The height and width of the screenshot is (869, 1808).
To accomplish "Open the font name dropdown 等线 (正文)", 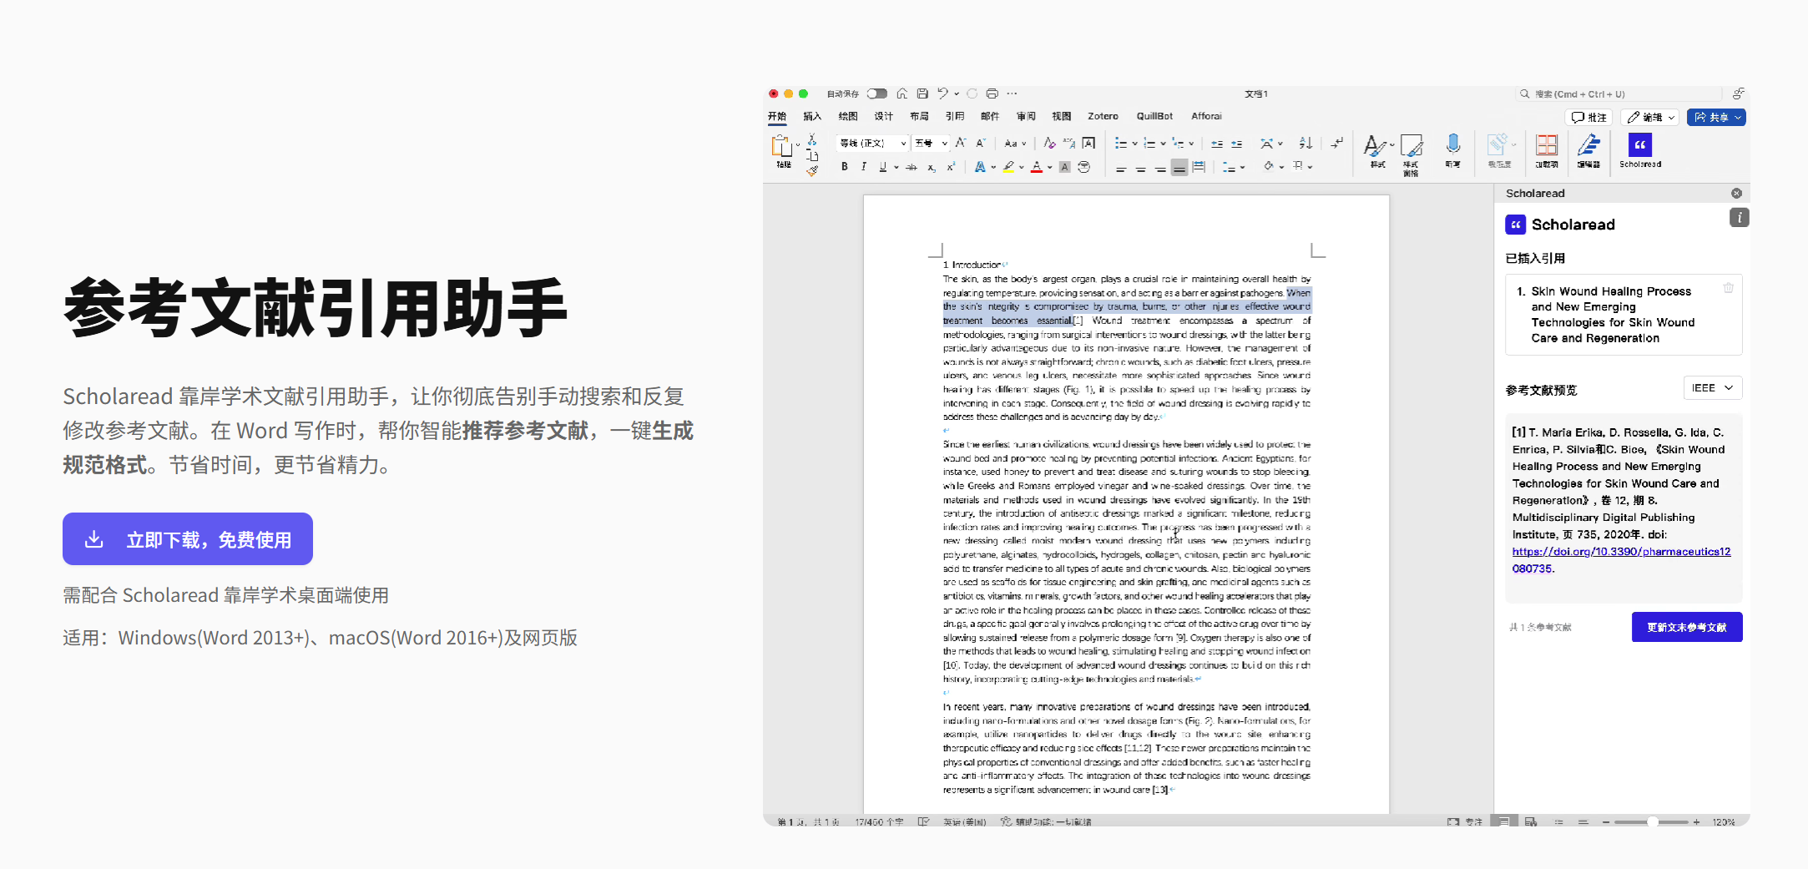I will pyautogui.click(x=873, y=143).
